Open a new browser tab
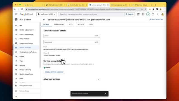Image resolution: width=179 pixels, height=101 pixels. pos(156,5)
